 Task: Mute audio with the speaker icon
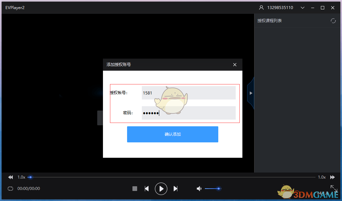tap(199, 189)
